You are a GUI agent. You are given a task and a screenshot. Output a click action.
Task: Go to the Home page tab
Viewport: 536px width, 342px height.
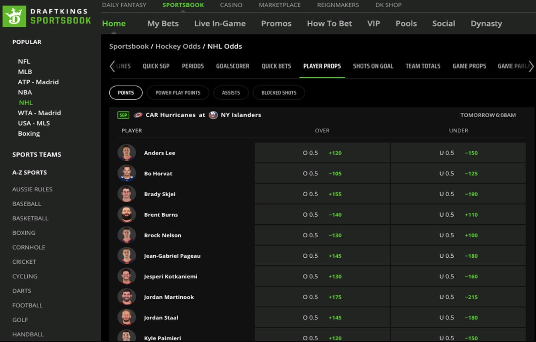coord(114,24)
